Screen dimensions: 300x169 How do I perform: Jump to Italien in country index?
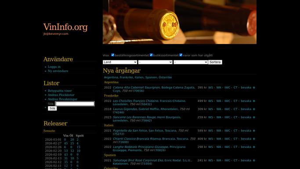[139, 77]
